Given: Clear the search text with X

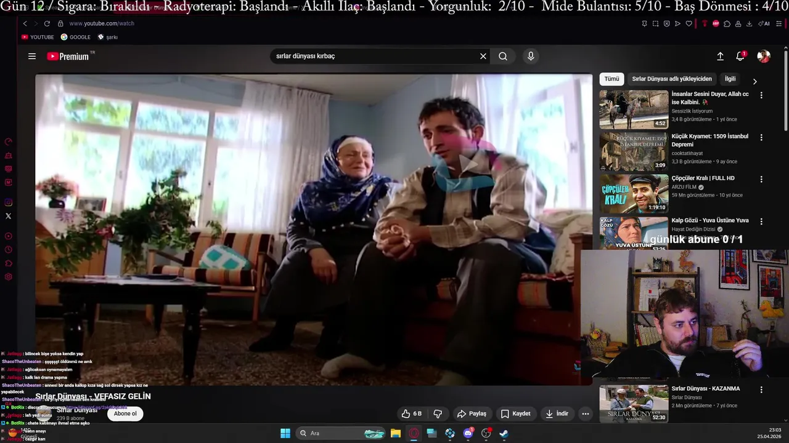Looking at the screenshot, I should 483,56.
